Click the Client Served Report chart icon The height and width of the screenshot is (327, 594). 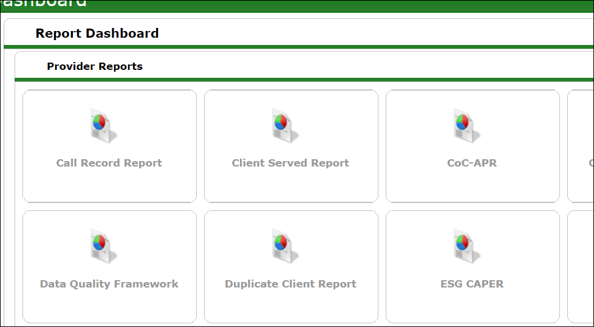[x=285, y=125]
